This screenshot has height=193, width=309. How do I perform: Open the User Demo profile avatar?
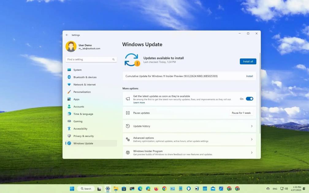(71, 47)
